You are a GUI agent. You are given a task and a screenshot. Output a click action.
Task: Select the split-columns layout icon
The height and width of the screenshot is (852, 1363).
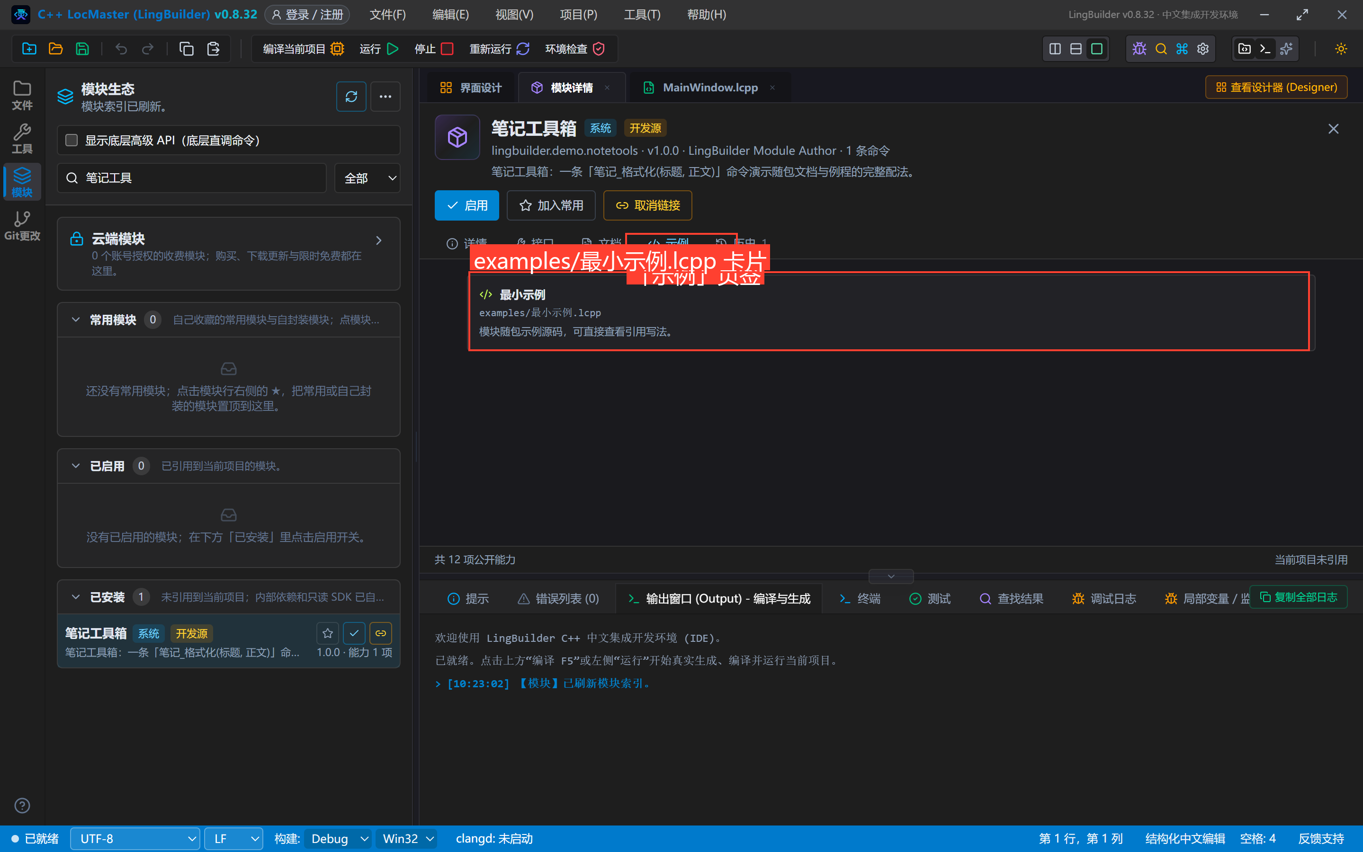pyautogui.click(x=1055, y=49)
